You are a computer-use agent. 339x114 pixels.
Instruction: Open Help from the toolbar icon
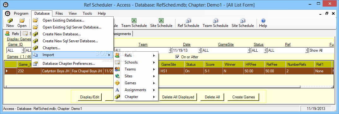coord(263,21)
